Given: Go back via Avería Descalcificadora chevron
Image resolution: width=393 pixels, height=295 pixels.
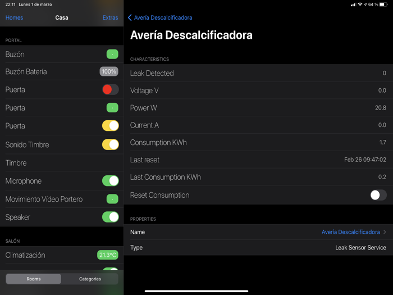Looking at the screenshot, I should (130, 17).
